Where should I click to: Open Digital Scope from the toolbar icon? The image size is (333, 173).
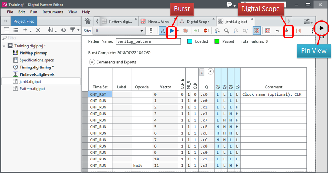[287, 31]
